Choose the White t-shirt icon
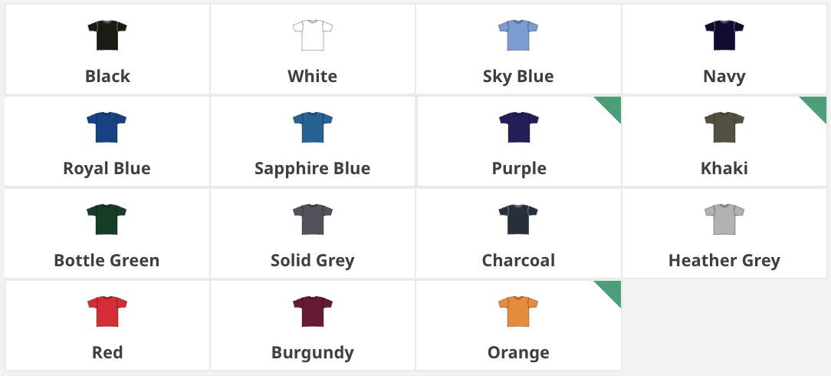831x376 pixels. (313, 35)
